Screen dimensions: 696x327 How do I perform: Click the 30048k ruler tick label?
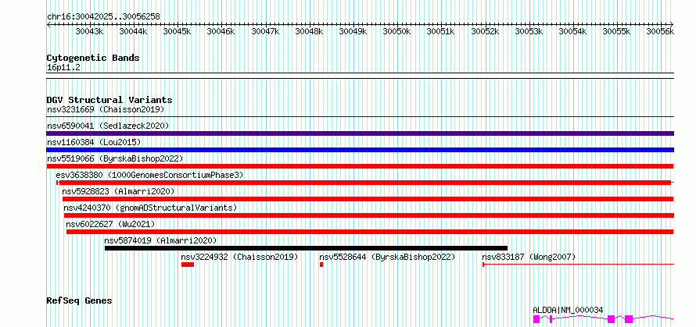point(310,31)
